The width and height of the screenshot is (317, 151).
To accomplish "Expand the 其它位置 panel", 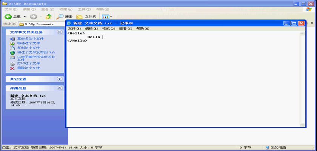I will [x=60, y=79].
